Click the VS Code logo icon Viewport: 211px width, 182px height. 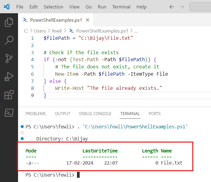[7, 7]
